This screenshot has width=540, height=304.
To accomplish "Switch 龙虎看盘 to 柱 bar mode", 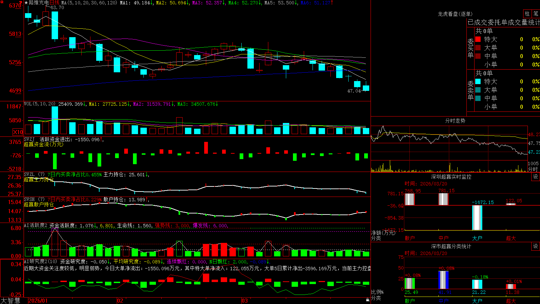I will tap(527, 14).
